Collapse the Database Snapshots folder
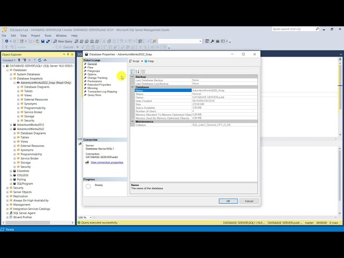Screen dimensions: 344x258 click(x=11, y=78)
